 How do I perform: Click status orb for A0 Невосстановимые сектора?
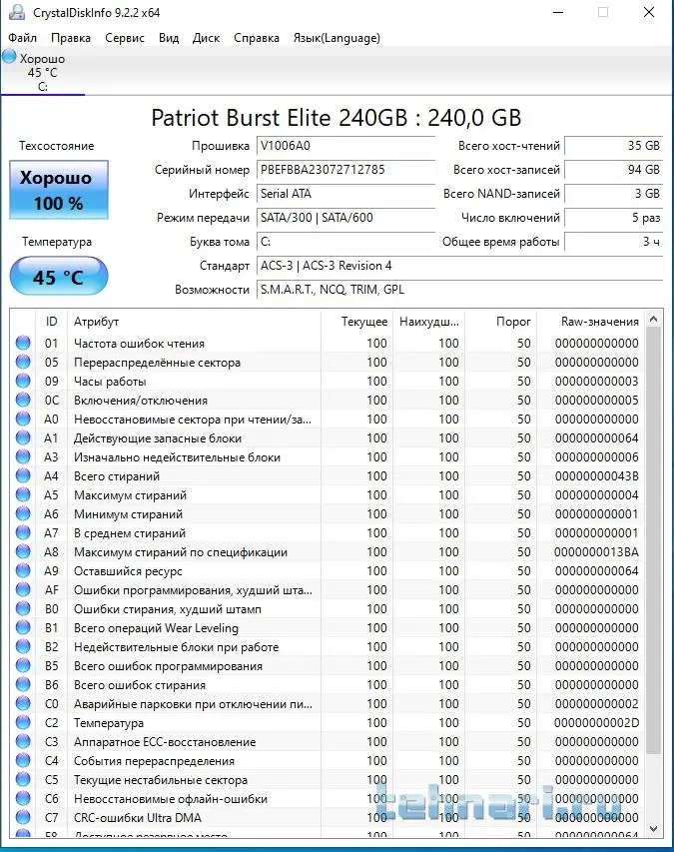23,419
